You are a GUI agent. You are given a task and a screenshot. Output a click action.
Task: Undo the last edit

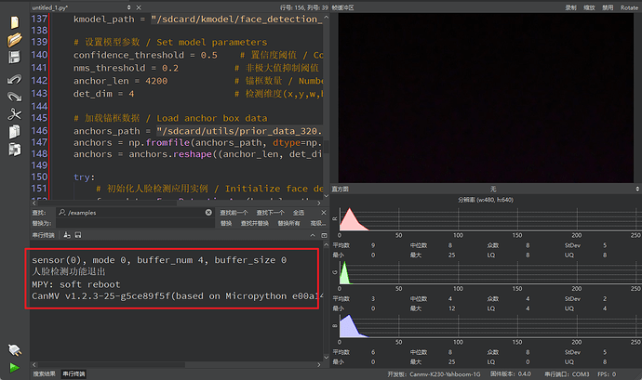click(x=14, y=78)
